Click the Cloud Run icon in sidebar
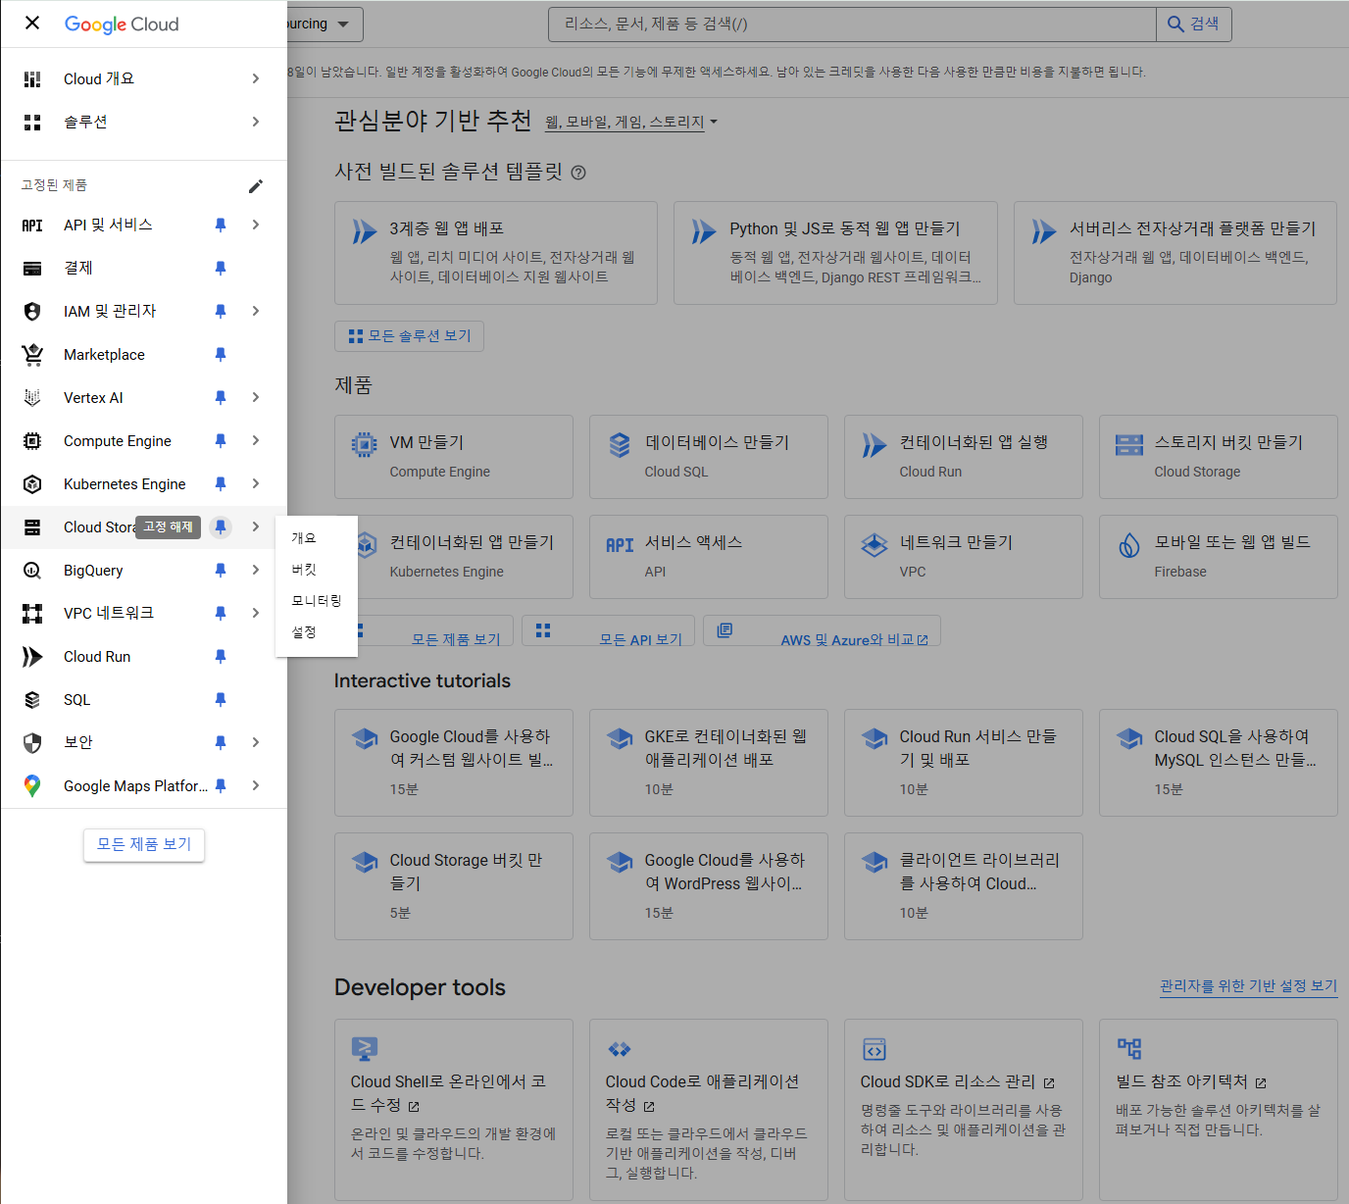 point(32,657)
